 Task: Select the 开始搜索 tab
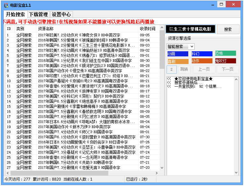click(x=15, y=15)
